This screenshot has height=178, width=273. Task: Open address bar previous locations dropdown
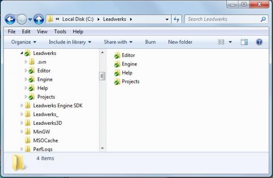click(x=167, y=19)
